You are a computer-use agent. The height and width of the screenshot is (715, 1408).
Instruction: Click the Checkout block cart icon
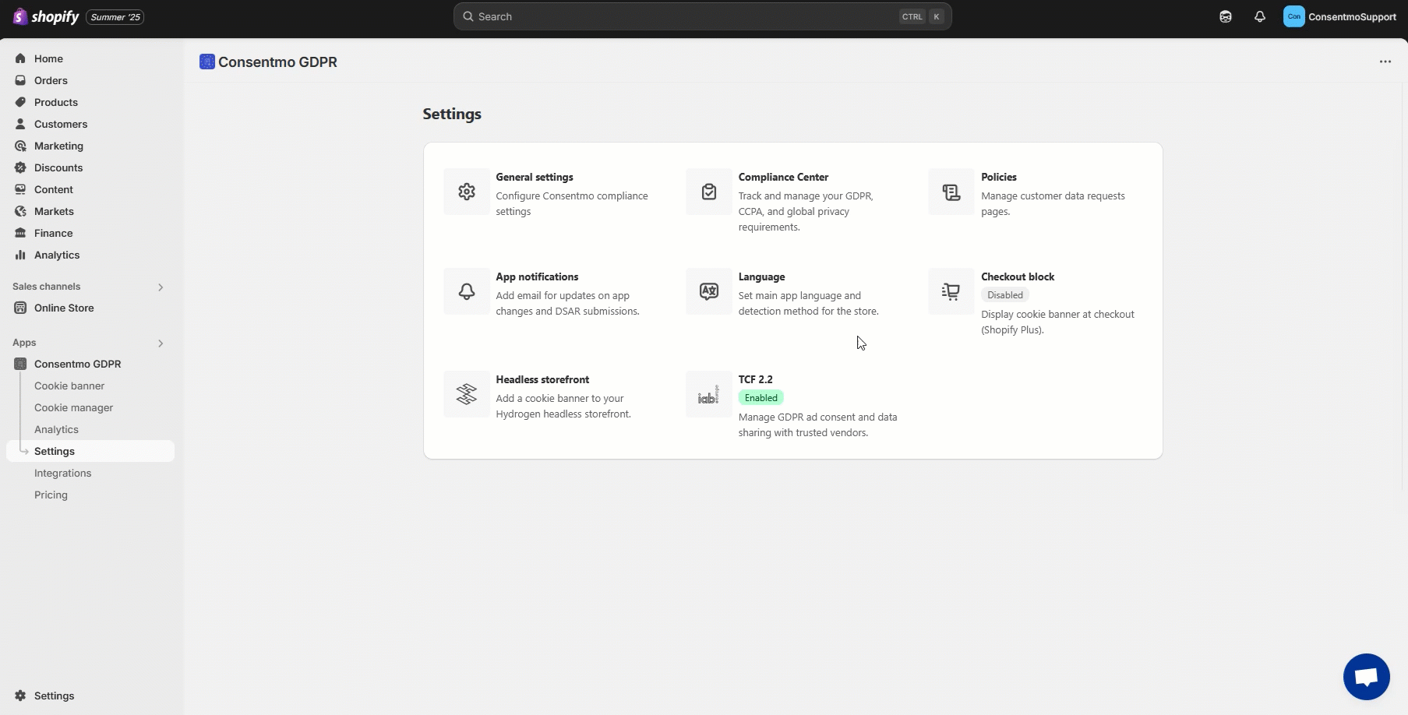[x=951, y=291]
